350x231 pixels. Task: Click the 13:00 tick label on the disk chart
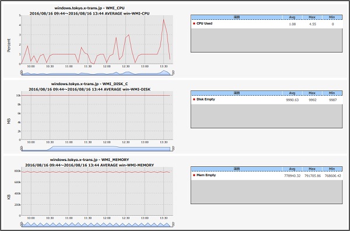[x=145, y=142]
